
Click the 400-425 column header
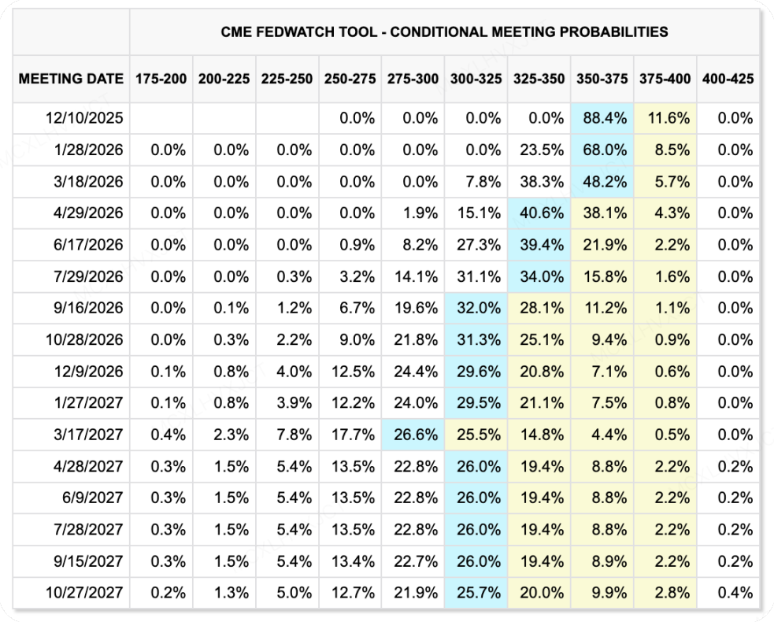coord(728,79)
